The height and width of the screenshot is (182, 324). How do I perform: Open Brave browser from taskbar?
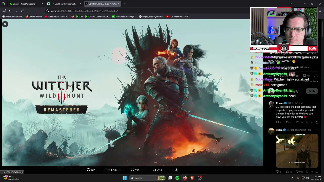(x=192, y=178)
